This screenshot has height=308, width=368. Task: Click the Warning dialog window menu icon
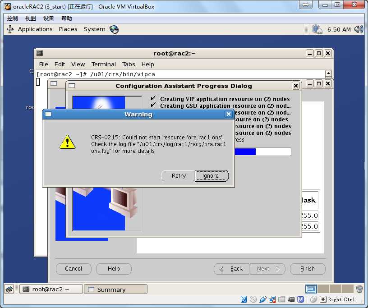[48, 114]
